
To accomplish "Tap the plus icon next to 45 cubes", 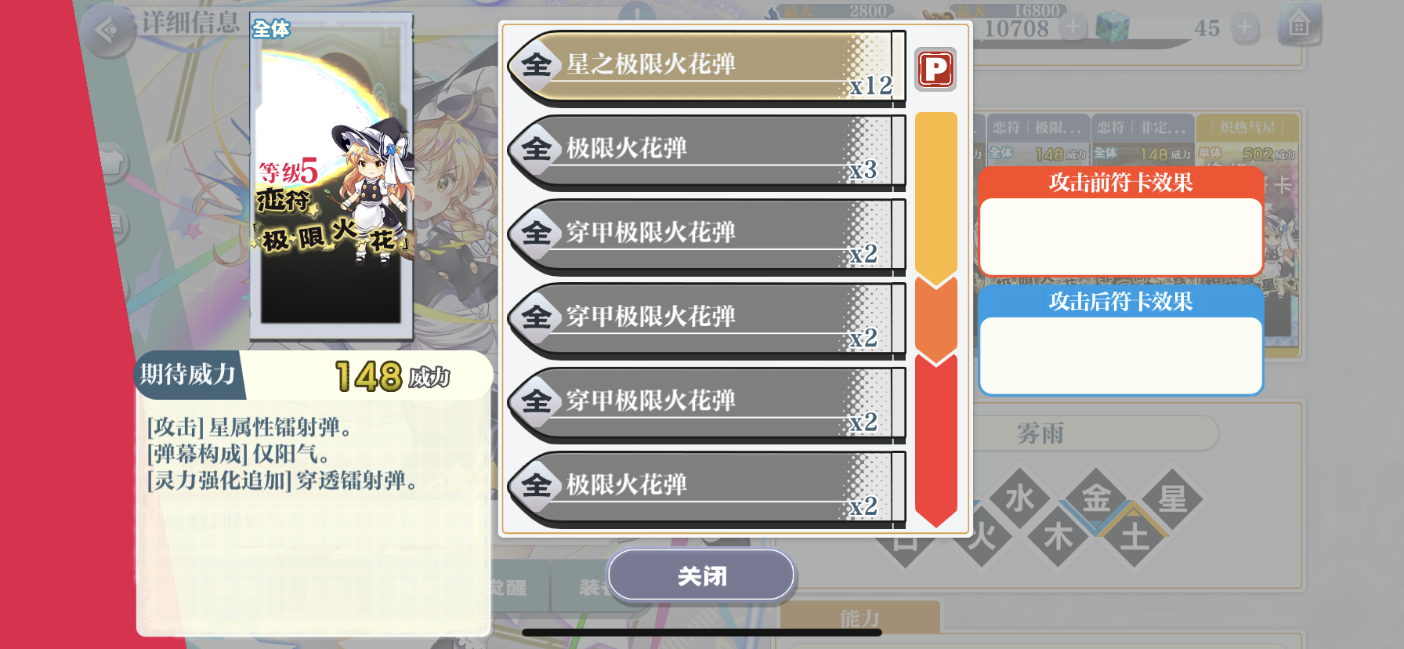I will coord(1244,28).
